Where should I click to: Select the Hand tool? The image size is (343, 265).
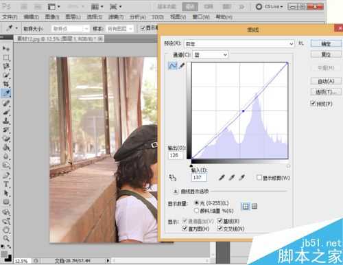[x=6, y=230]
